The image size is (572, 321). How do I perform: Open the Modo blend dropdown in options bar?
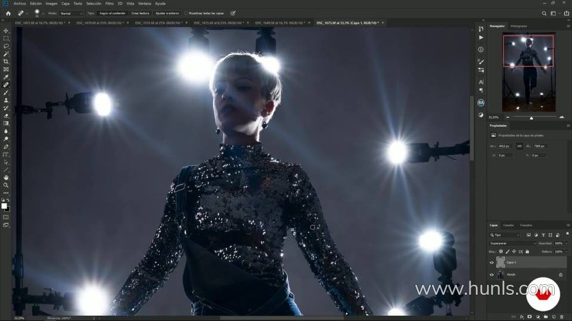click(71, 13)
